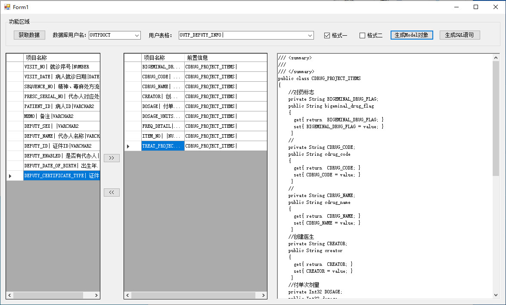The height and width of the screenshot is (305, 506).
Task: Select the DOSAGE_UNITS cell in middle grid
Action: [163, 116]
